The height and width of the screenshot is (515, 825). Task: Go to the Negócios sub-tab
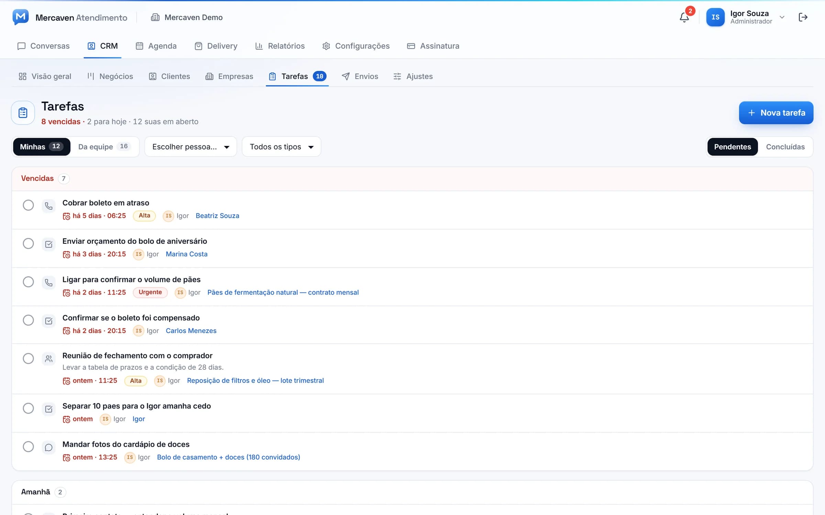(110, 76)
